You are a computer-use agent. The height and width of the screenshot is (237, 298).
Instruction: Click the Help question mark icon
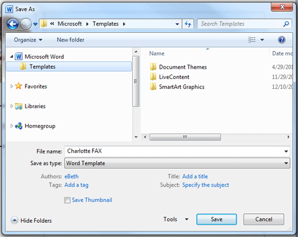tap(282, 40)
